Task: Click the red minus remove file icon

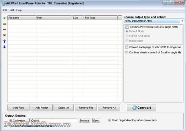Action: click(x=5, y=29)
